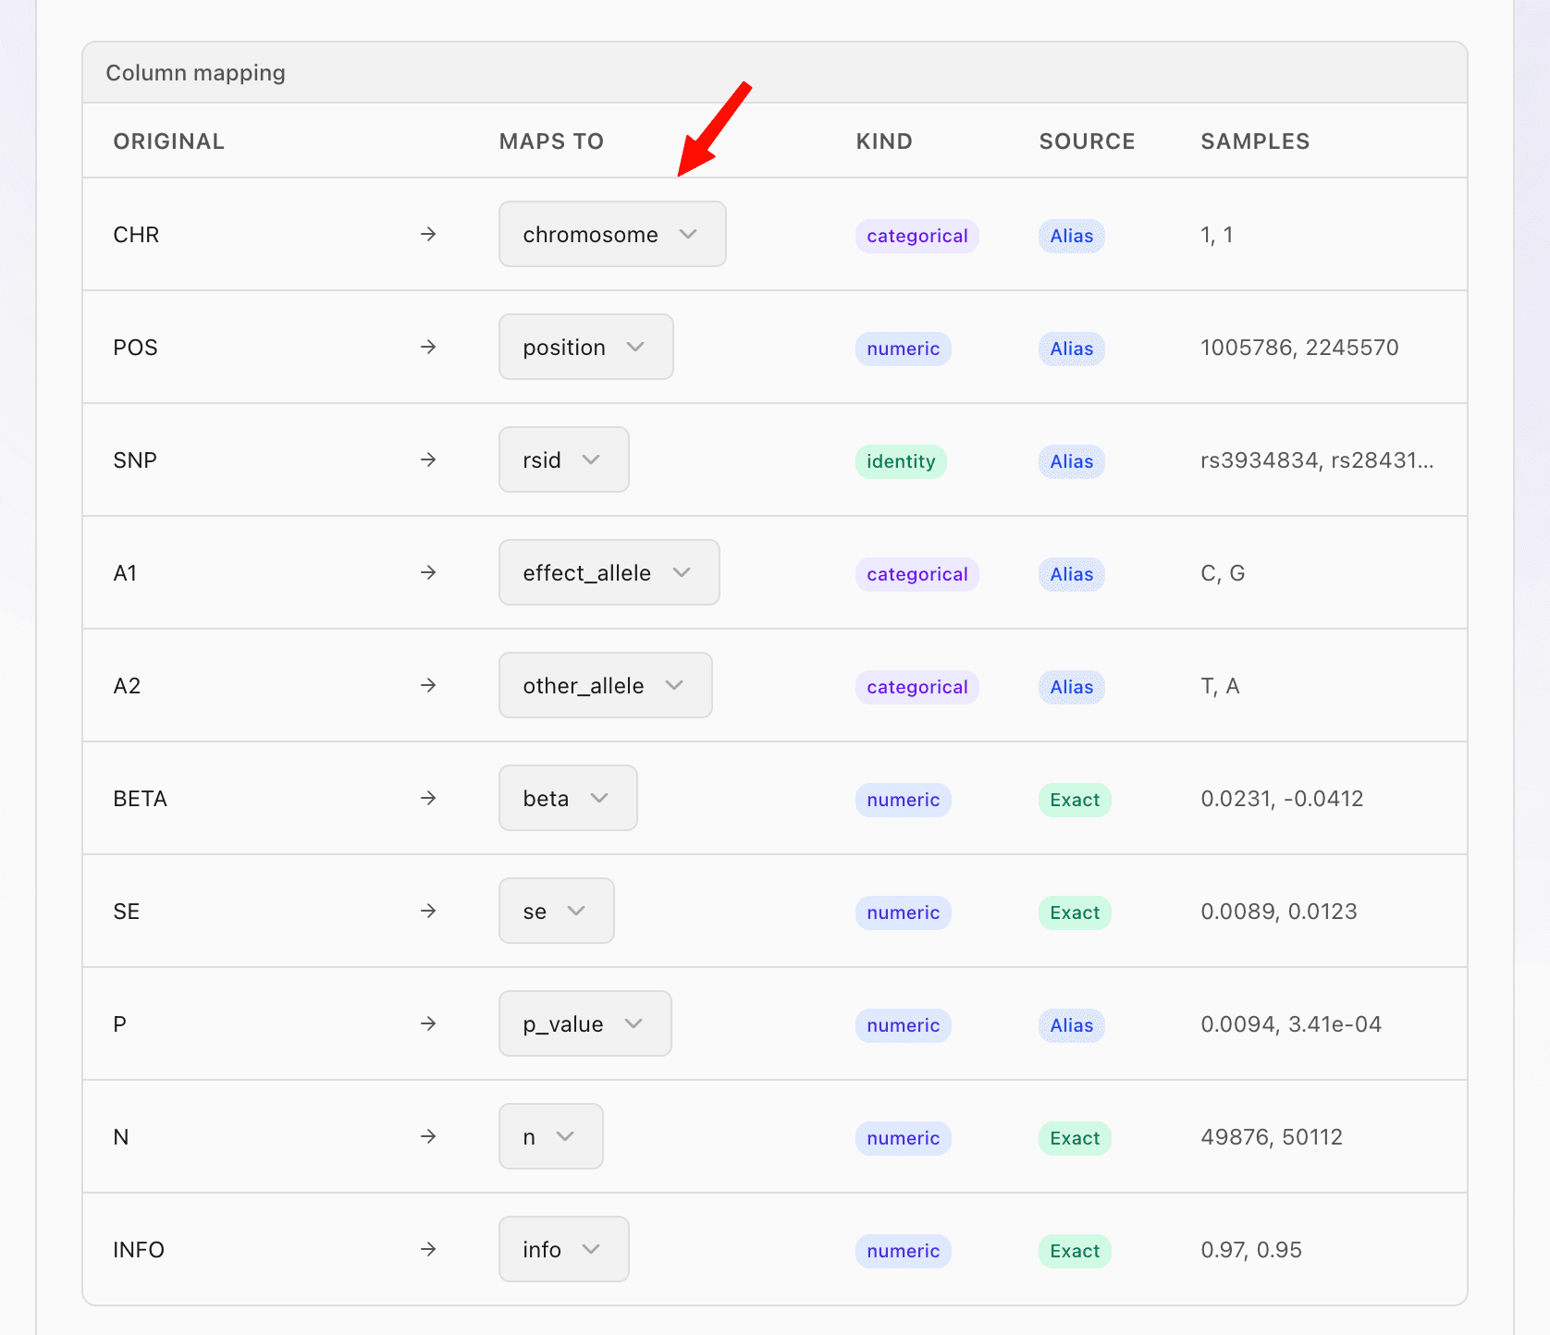Image resolution: width=1550 pixels, height=1335 pixels.
Task: Click the Exact badge in INFO row
Action: pos(1075,1251)
